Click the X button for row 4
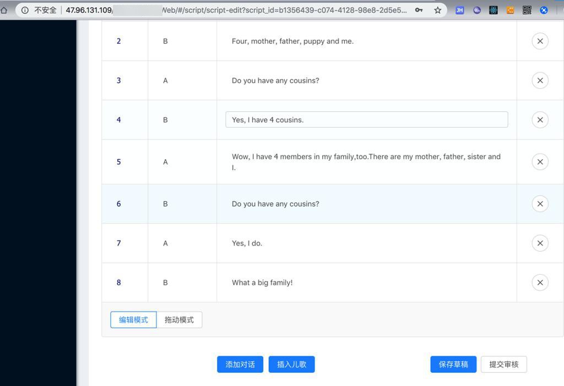The image size is (564, 386). [x=540, y=120]
